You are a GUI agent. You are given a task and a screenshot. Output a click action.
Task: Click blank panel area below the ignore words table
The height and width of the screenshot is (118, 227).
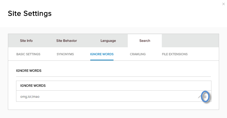(113, 105)
